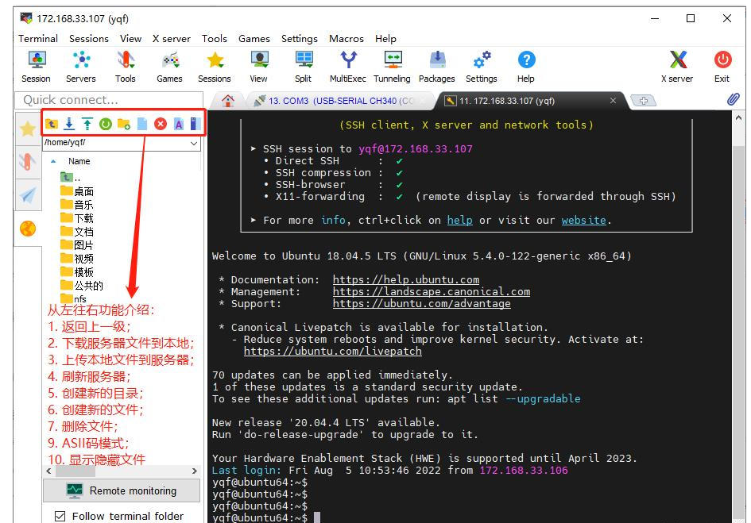
Task: Click the Quick connect input field
Action: click(109, 100)
